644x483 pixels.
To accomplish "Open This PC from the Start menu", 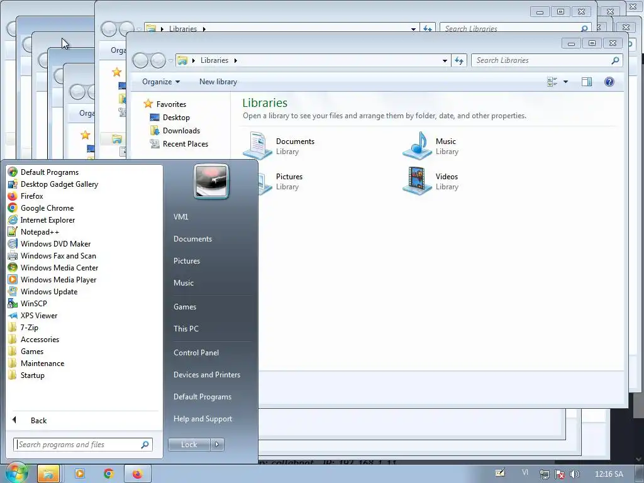I will pyautogui.click(x=186, y=328).
